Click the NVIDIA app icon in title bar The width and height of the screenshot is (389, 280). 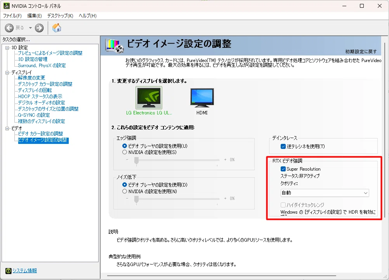7,6
